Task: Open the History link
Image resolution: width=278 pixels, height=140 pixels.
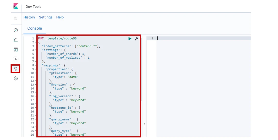Action: 29,17
